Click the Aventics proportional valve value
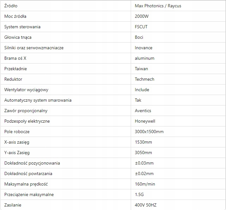 (x=143, y=111)
